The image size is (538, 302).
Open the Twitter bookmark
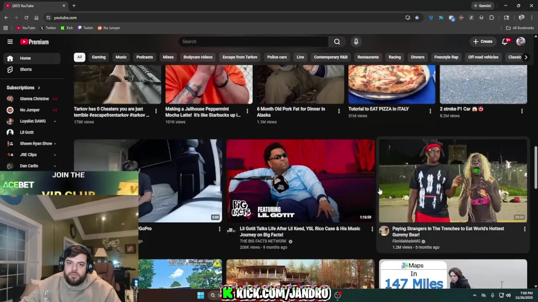click(48, 28)
